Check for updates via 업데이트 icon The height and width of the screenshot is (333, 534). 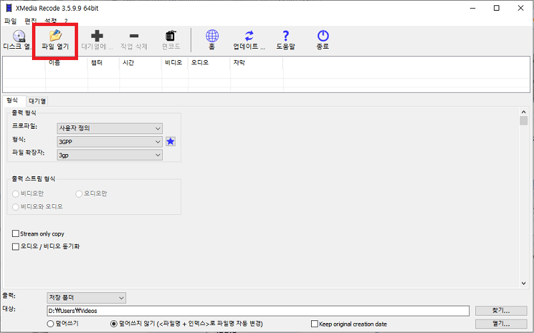pos(249,36)
